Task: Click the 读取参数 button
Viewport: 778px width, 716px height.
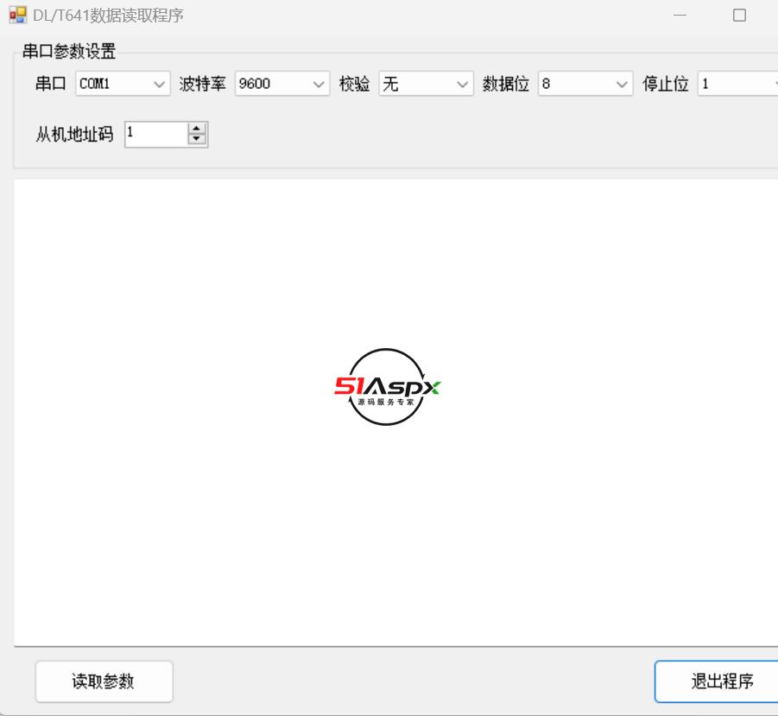Action: 104,681
